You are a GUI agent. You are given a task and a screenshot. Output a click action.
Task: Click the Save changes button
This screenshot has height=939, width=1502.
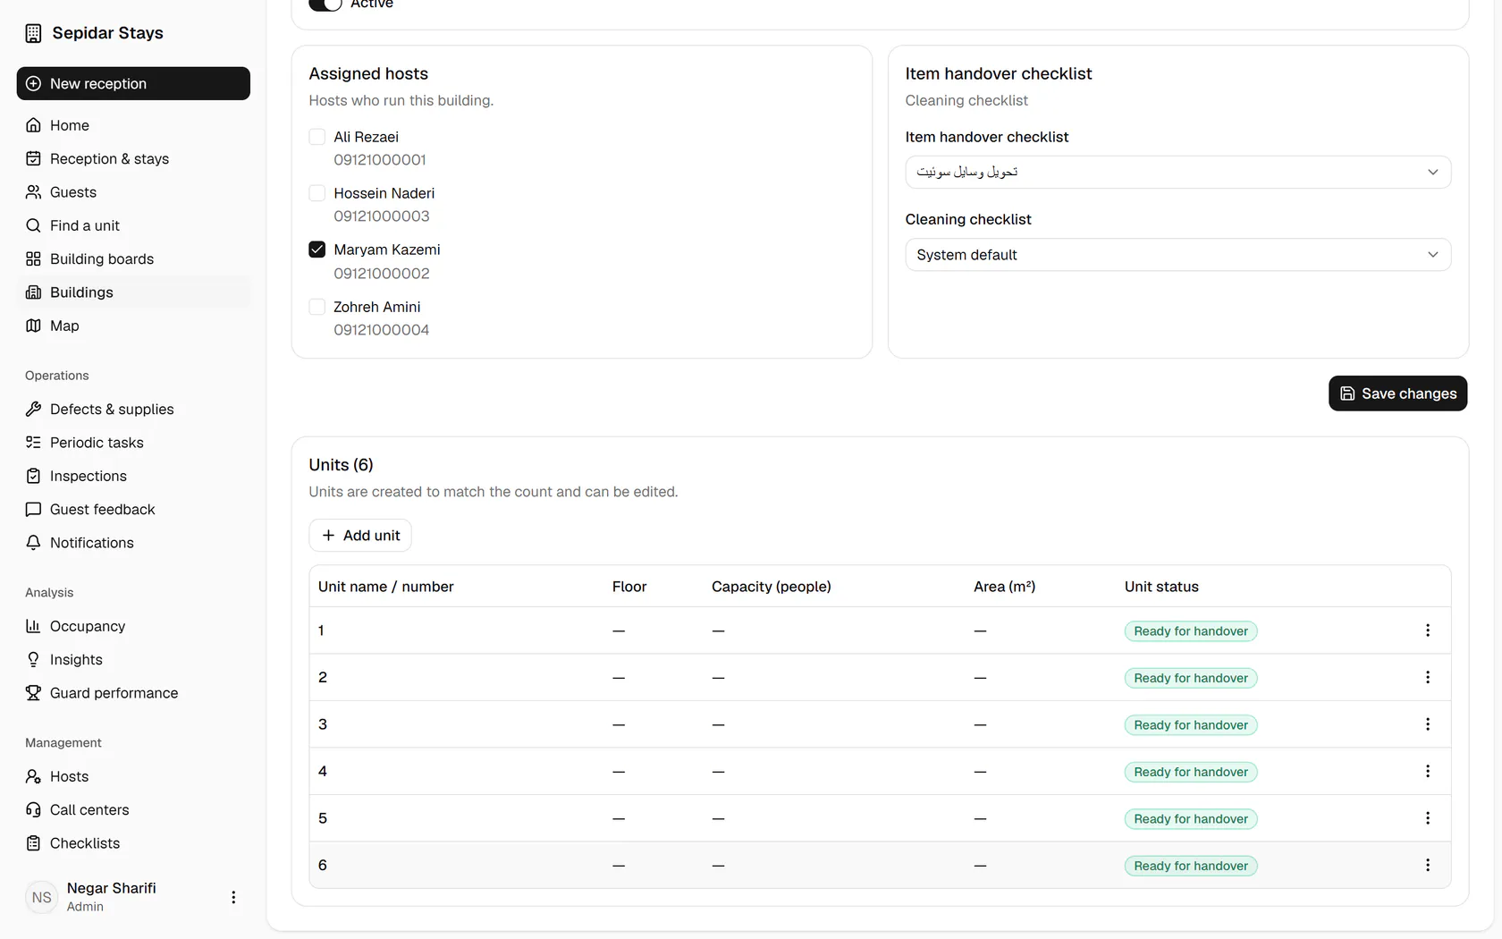(x=1397, y=393)
